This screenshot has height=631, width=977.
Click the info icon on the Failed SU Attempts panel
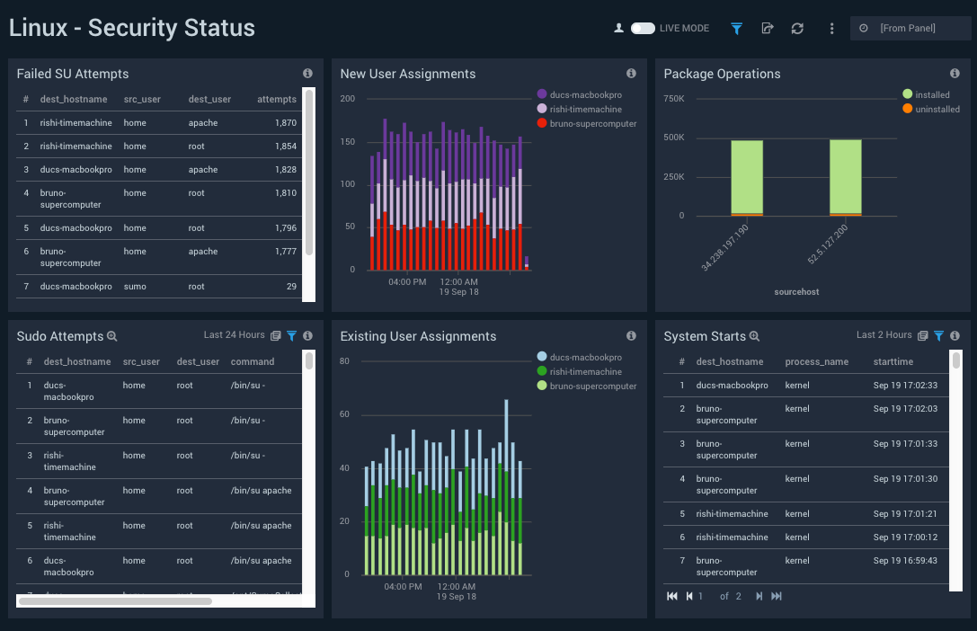[307, 73]
